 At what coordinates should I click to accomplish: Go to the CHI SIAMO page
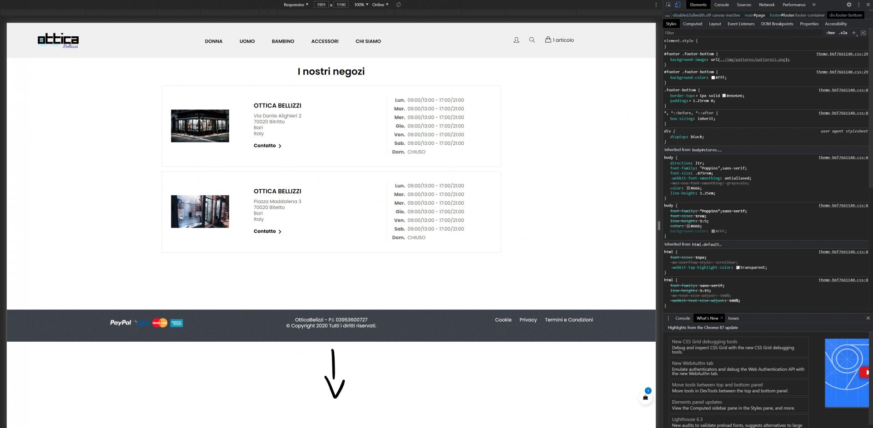pyautogui.click(x=368, y=41)
